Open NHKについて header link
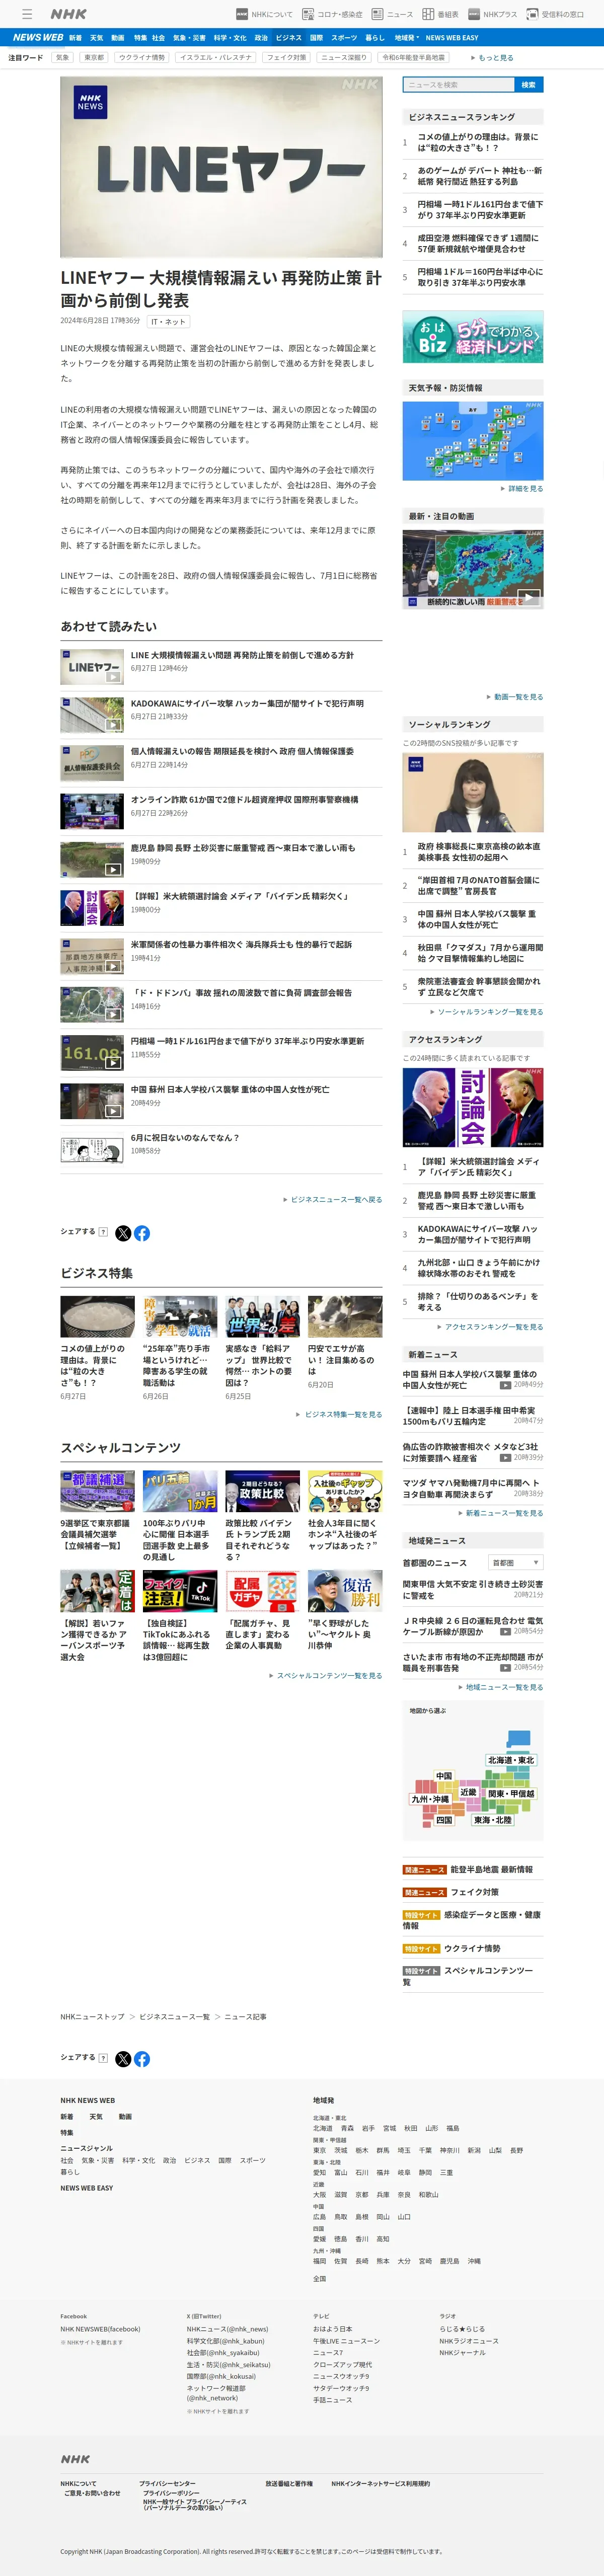 click(265, 14)
